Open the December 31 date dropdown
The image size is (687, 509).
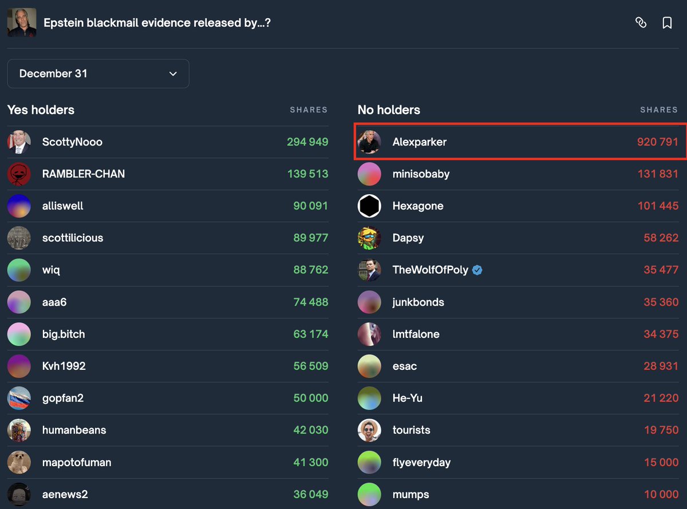pyautogui.click(x=98, y=74)
